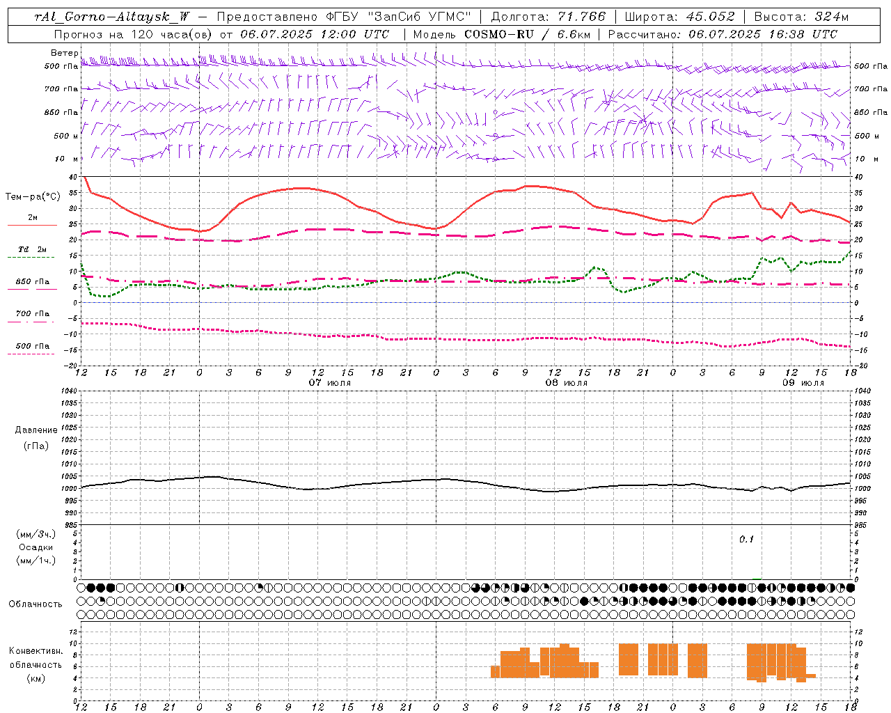Click the '(гПа)' pressure unit label
Image resolution: width=891 pixels, height=713 pixels.
tap(36, 446)
